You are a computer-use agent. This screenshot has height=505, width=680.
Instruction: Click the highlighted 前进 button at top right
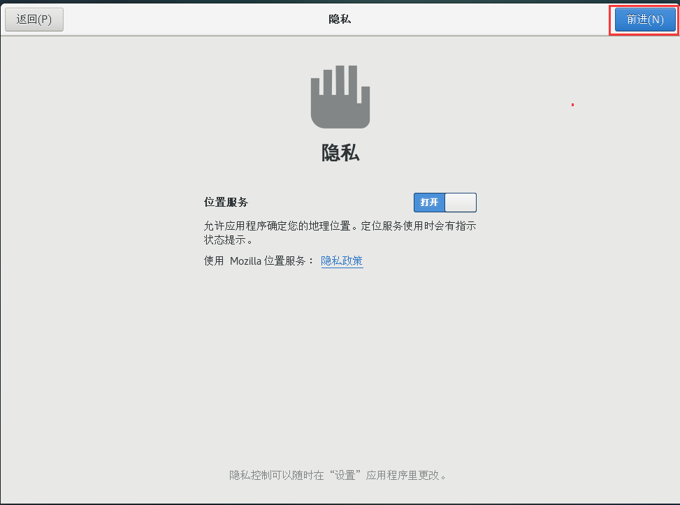[x=643, y=19]
